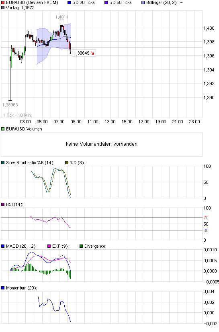Click the gray Vortag legend square
The height and width of the screenshot is (332, 219).
pos(3,8)
